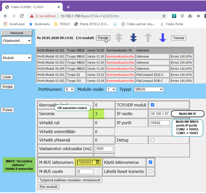This screenshot has width=206, height=194.
Task: Click Vastaanoton odotusaika input field
Action: (x=104, y=149)
